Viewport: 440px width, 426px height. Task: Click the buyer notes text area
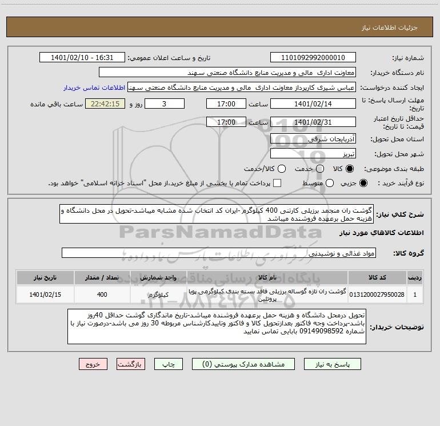217,327
